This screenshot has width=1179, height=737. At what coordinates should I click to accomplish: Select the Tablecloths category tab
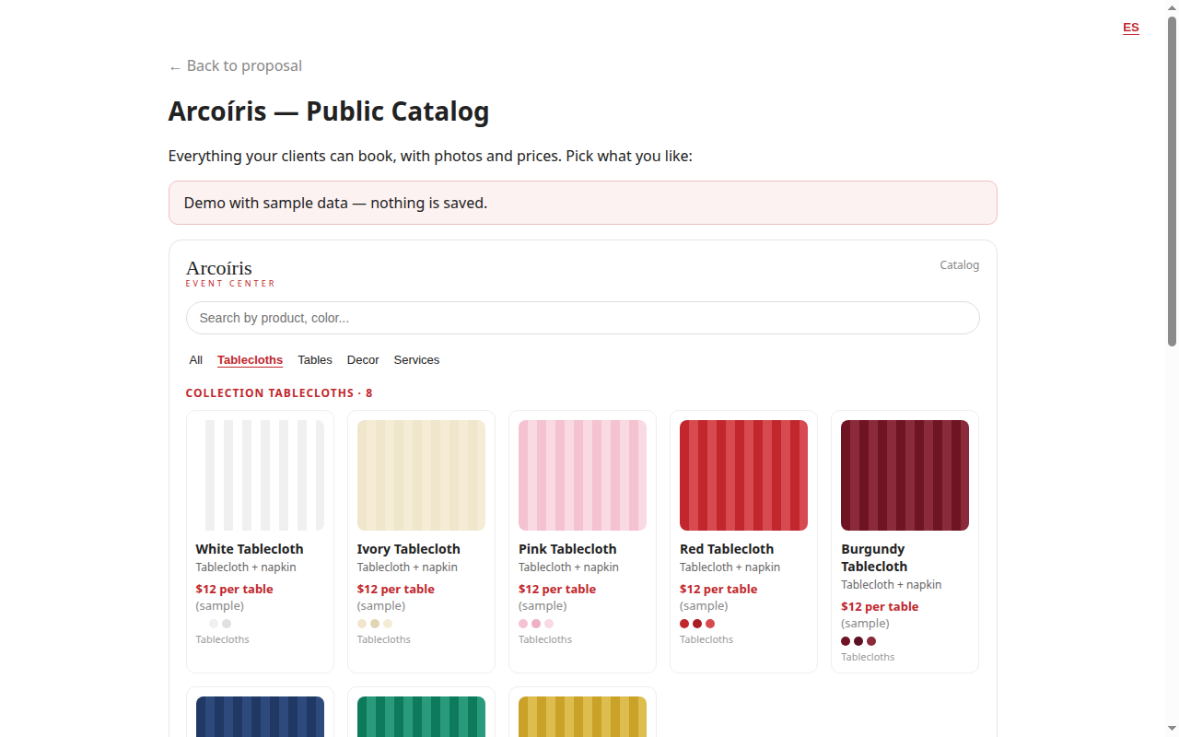[x=250, y=360]
